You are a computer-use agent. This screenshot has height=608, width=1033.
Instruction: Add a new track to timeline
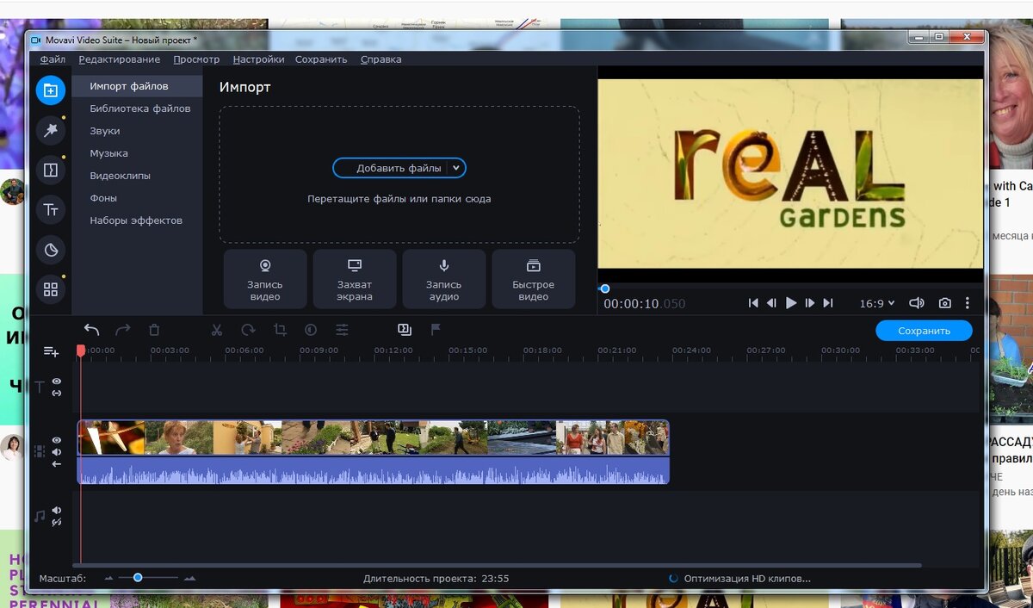pos(51,351)
